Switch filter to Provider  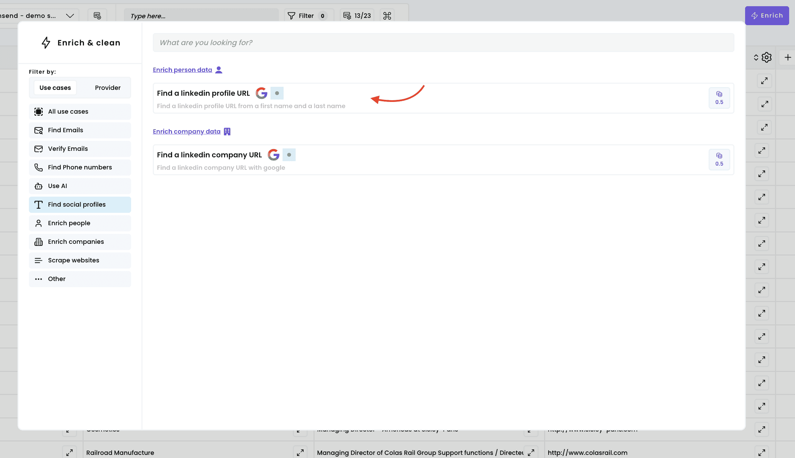(107, 87)
